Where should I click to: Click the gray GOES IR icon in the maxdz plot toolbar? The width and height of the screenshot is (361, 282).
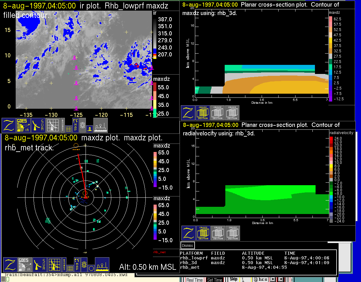click(x=25, y=265)
